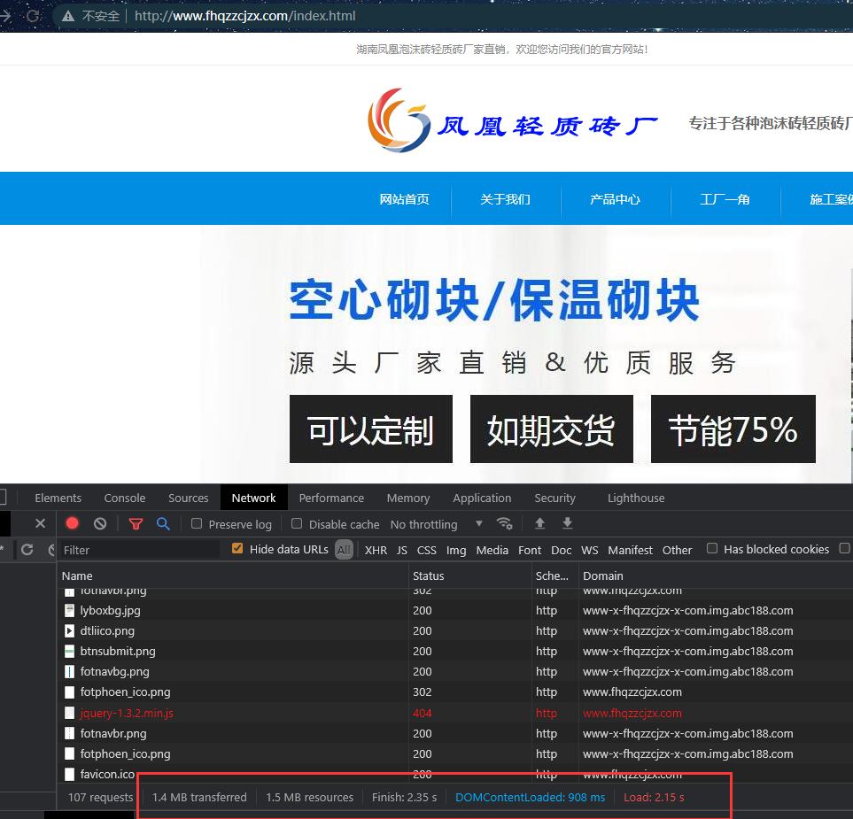This screenshot has height=819, width=853.
Task: Open network search with magnifier icon
Action: pos(163,523)
